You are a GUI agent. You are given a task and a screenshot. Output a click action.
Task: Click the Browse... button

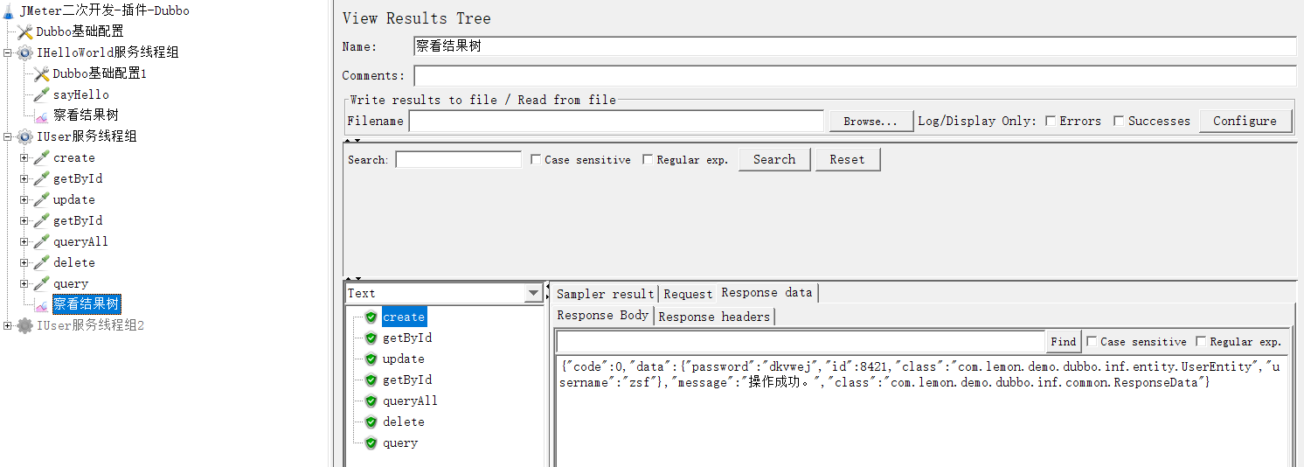870,122
